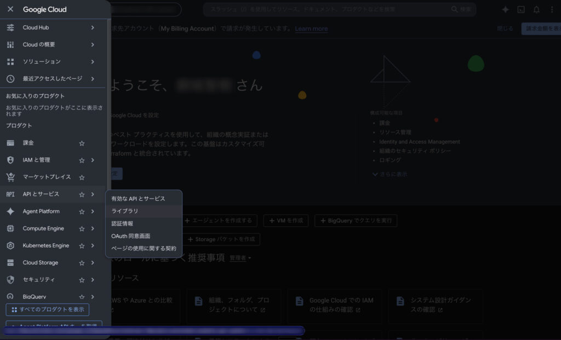The image size is (561, 340).
Task: Open Google Cloud での IAM の仕組みの確認 card
Action: pyautogui.click(x=335, y=305)
